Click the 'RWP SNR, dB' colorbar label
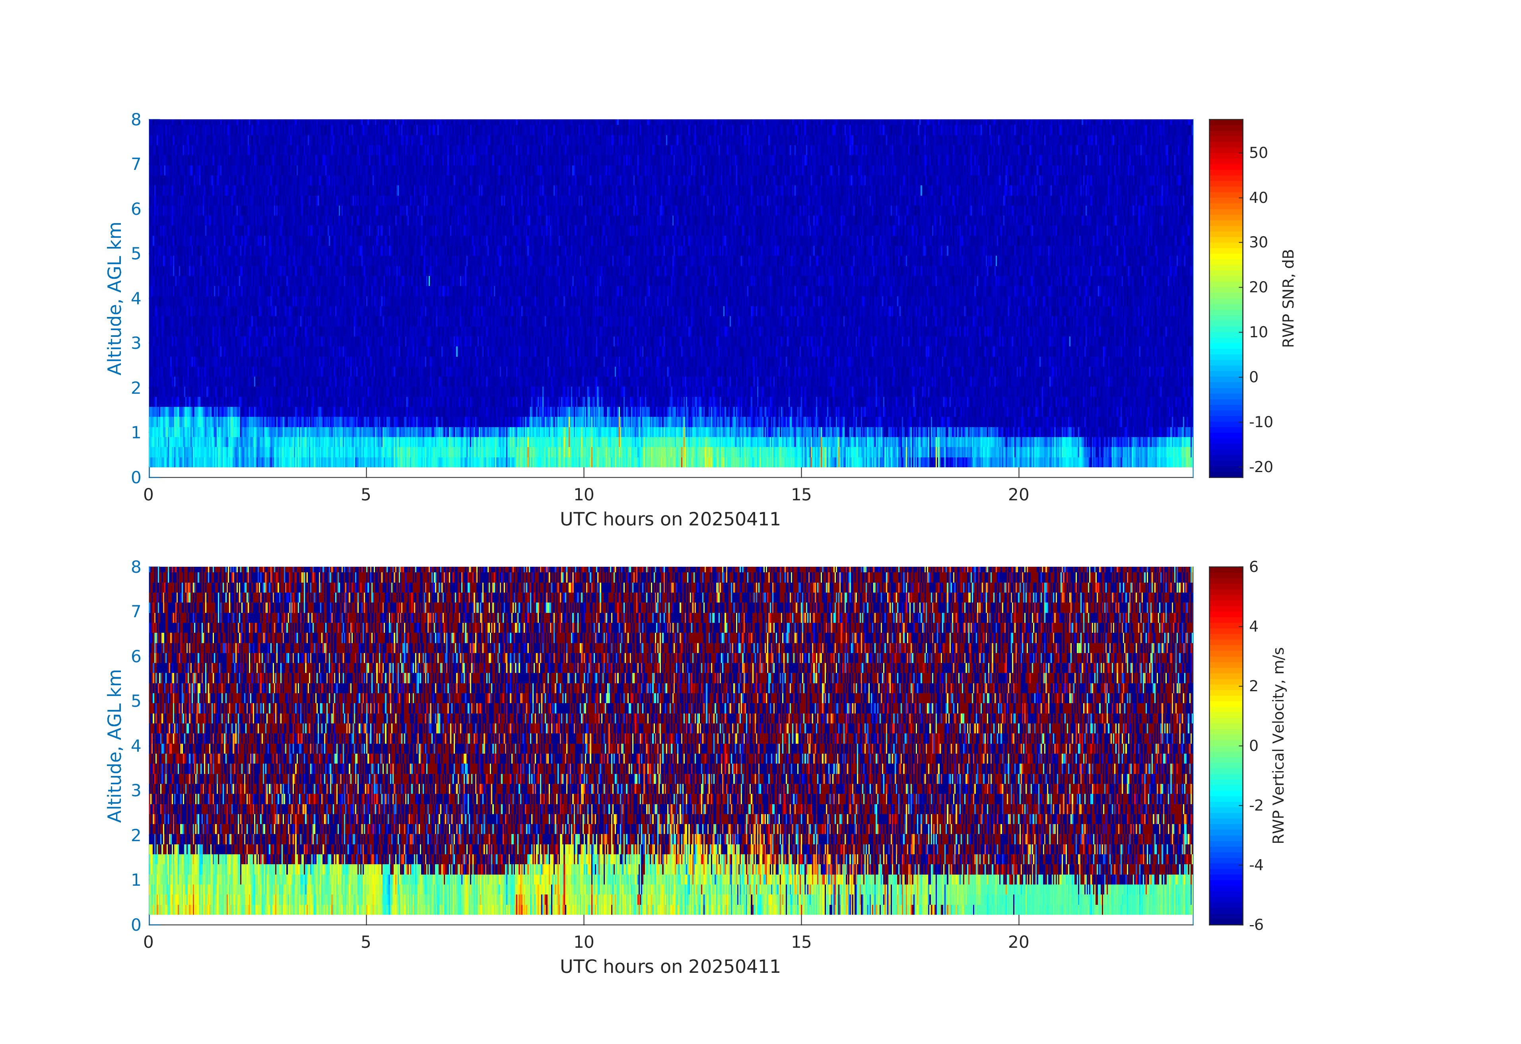Screen dimensions: 1521x1044 coord(1288,298)
